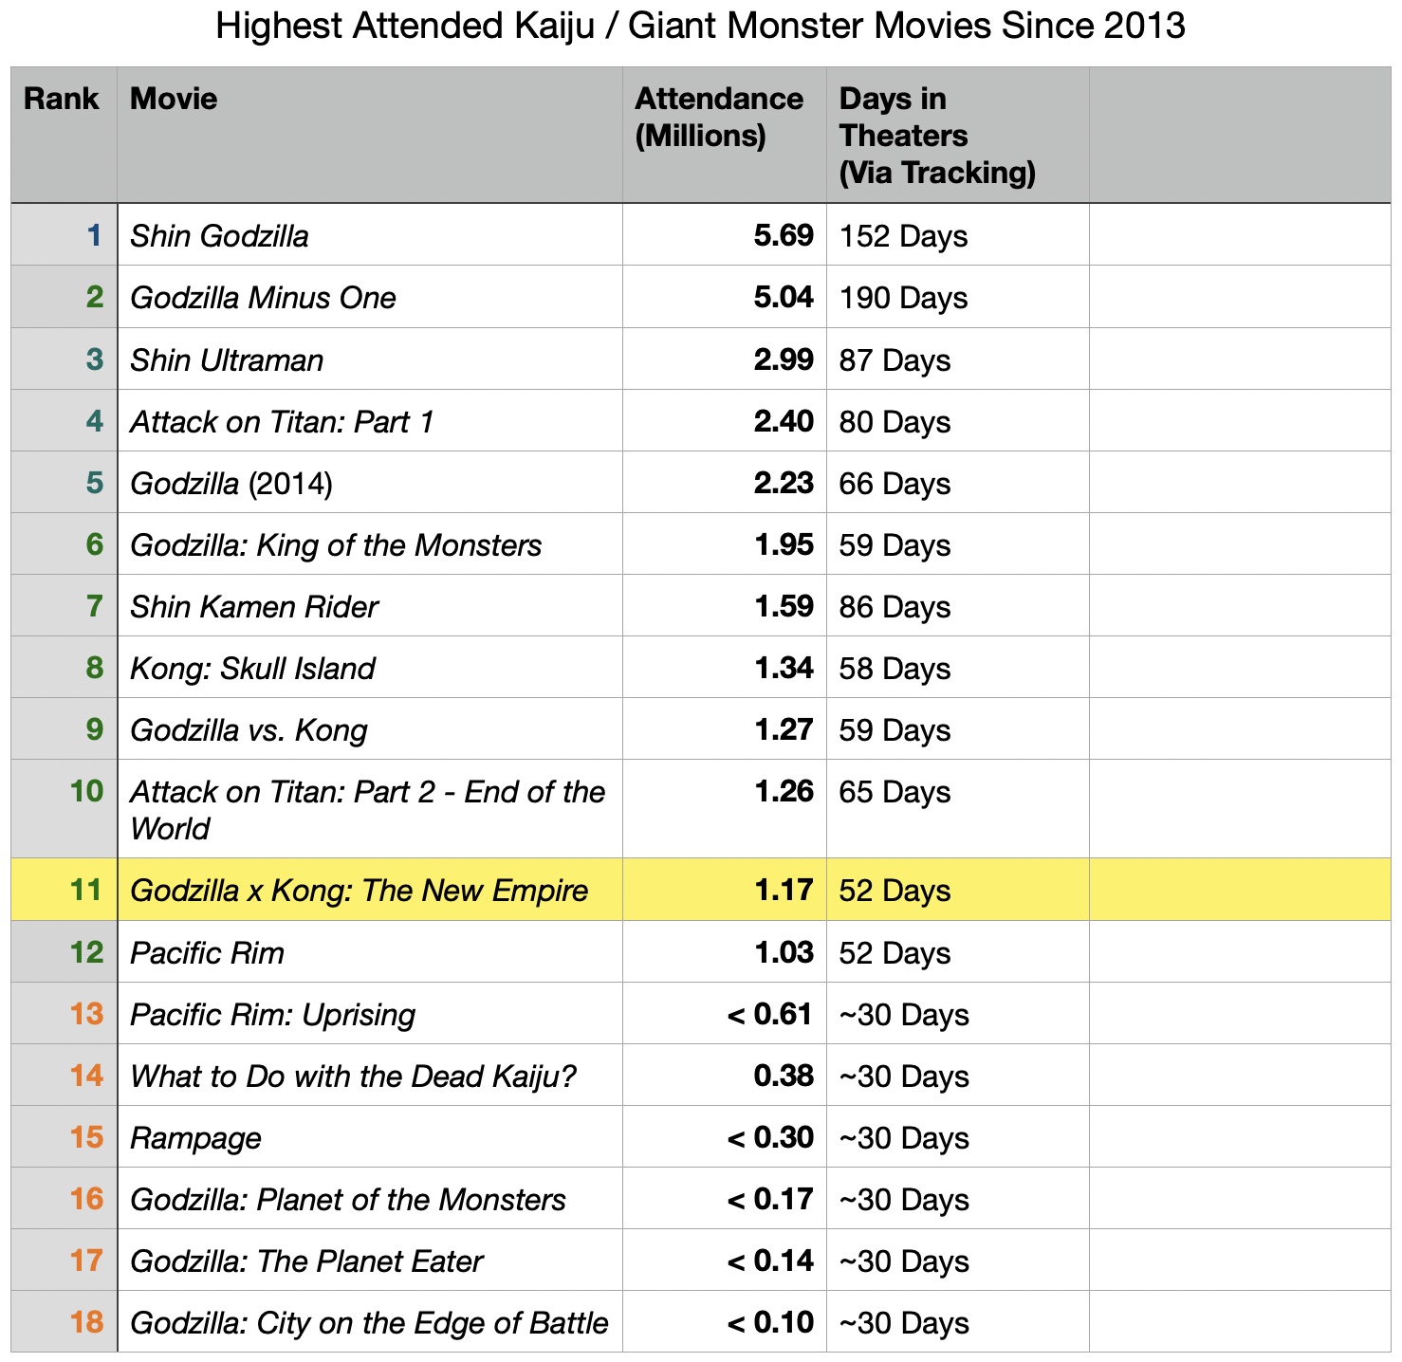Click 'What to Do with the Dead Kaiju?' cell
The width and height of the screenshot is (1402, 1362).
pos(370,1076)
